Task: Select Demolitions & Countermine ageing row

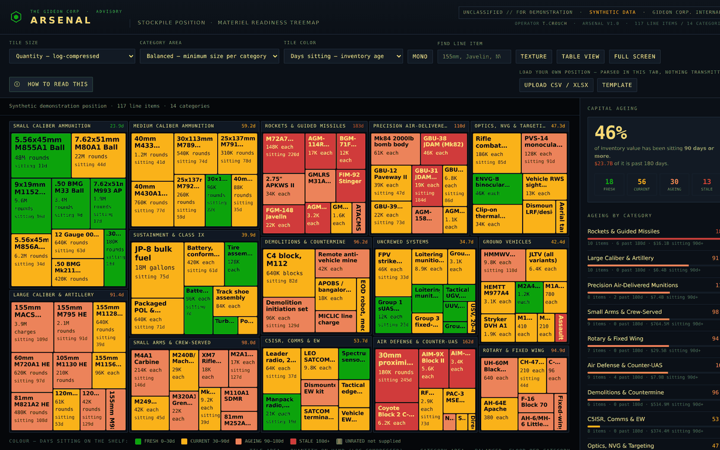Action: (653, 397)
